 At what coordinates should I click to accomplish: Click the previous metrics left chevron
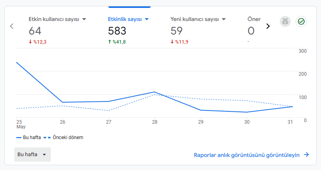click(x=12, y=26)
